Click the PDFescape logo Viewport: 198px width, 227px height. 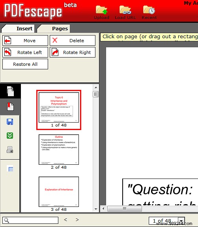33,11
